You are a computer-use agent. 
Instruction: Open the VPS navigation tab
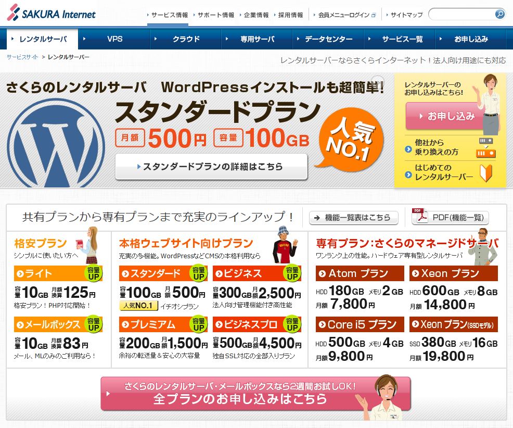pos(114,39)
